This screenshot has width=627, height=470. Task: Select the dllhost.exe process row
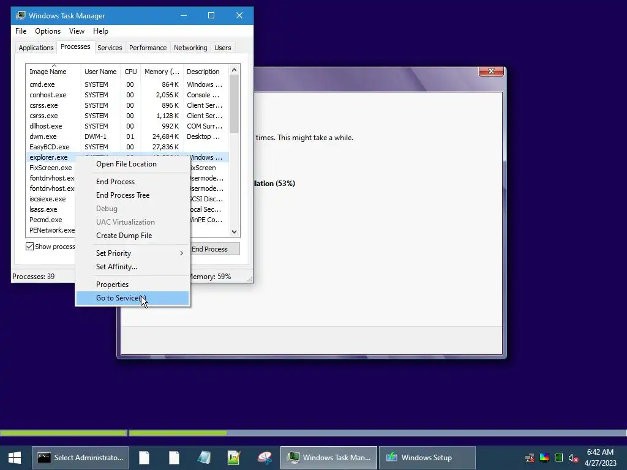[127, 126]
